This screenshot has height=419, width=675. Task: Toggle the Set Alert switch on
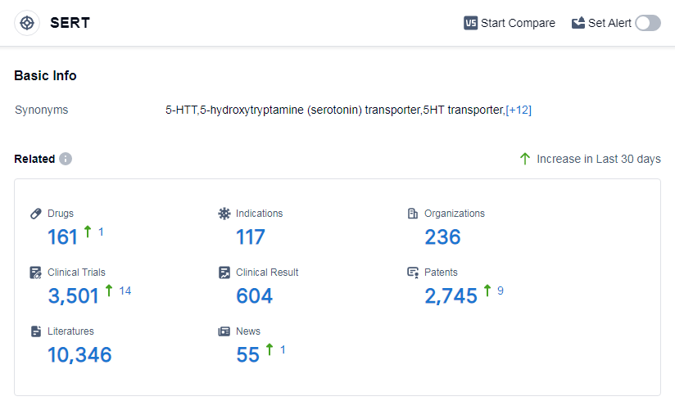click(x=647, y=23)
